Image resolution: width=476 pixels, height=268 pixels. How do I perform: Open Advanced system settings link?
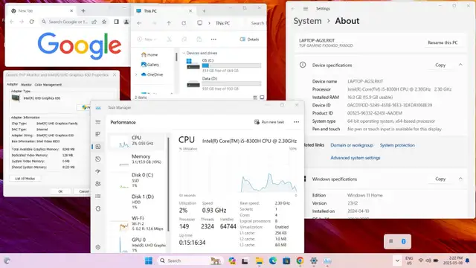[356, 158]
